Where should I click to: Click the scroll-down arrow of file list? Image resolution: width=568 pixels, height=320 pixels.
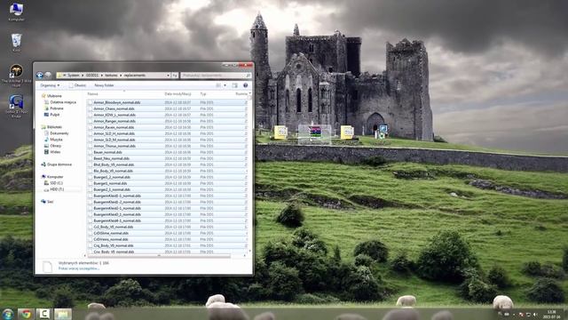point(249,251)
